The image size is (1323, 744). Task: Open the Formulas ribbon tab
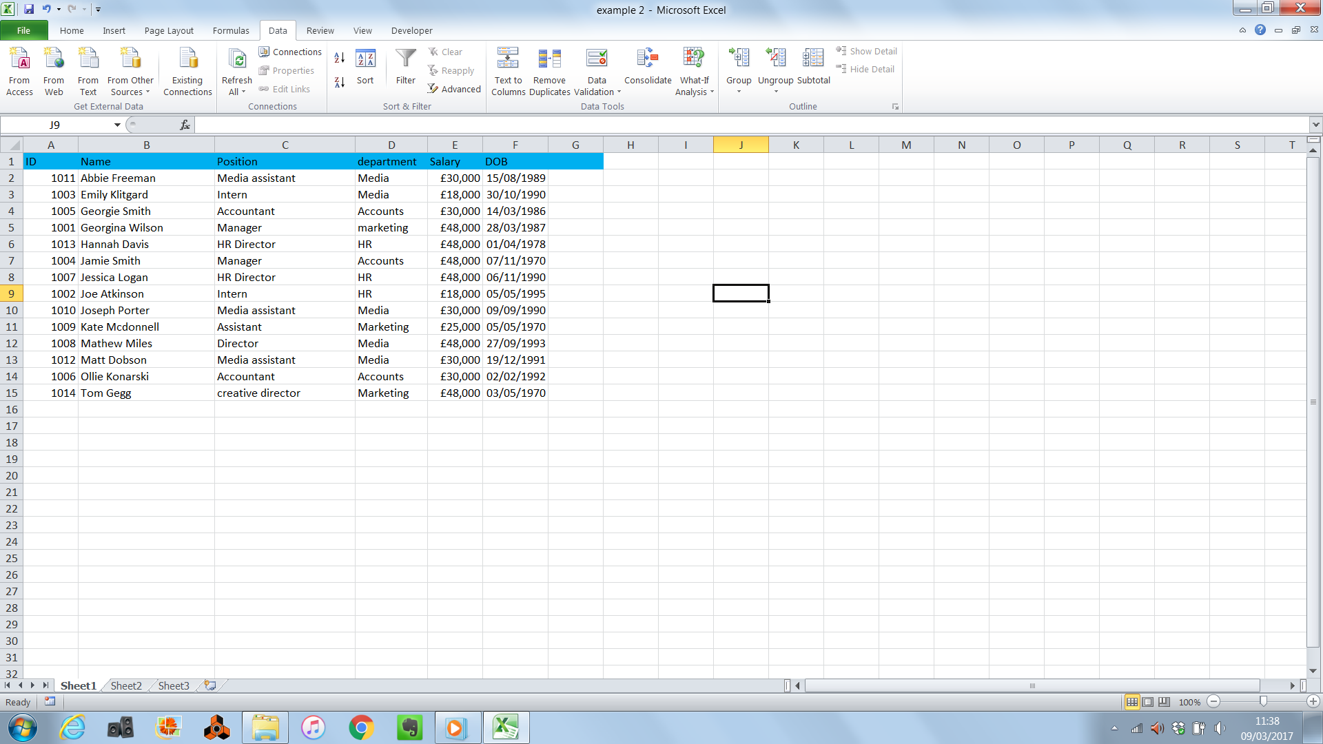[x=231, y=30]
